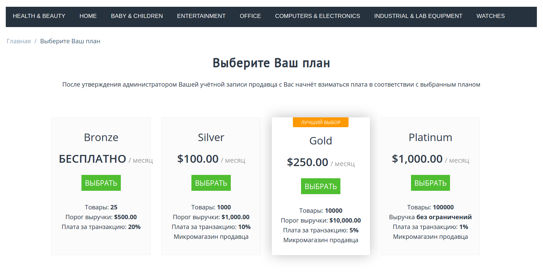Viewport: 543px width, 274px height.
Task: Click the Gold plan title
Action: click(321, 141)
